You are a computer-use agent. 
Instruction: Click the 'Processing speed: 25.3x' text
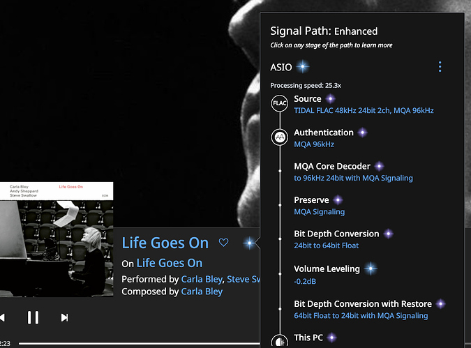[306, 86]
